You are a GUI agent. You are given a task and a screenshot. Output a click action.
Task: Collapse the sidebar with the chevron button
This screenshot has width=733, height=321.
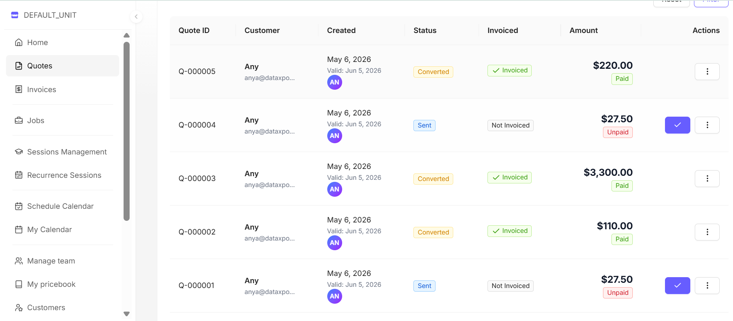tap(136, 16)
